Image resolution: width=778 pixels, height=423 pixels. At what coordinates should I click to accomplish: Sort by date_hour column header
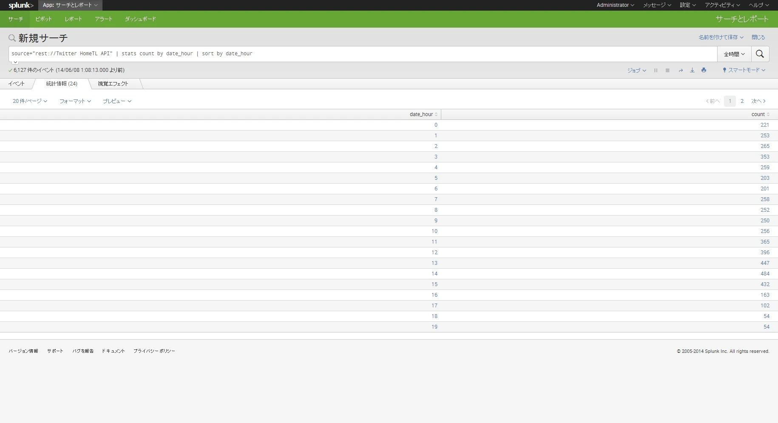423,114
